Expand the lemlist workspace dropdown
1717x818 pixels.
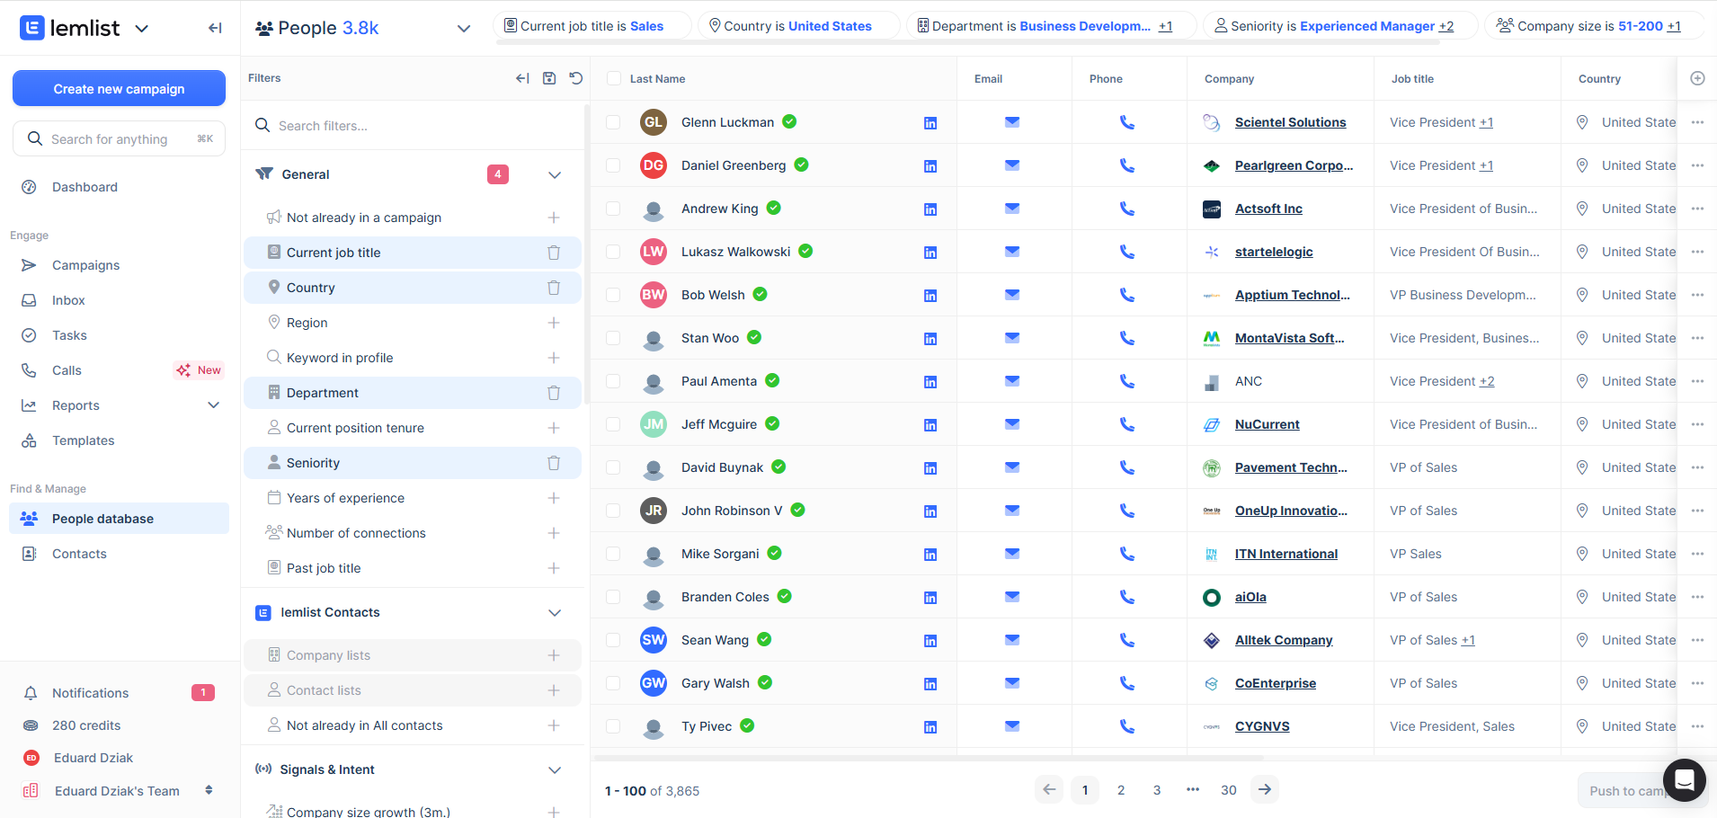point(142,28)
